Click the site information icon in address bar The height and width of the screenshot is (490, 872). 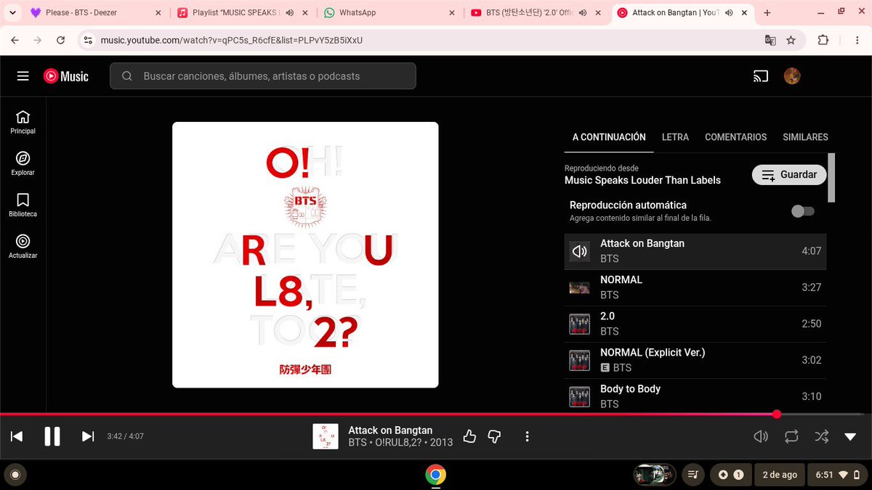click(88, 41)
